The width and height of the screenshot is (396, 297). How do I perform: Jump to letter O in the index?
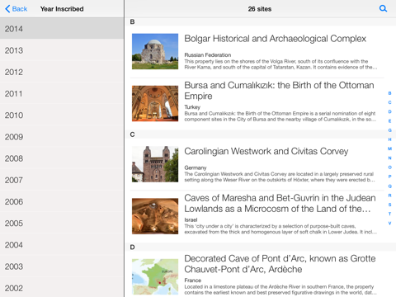pyautogui.click(x=389, y=167)
